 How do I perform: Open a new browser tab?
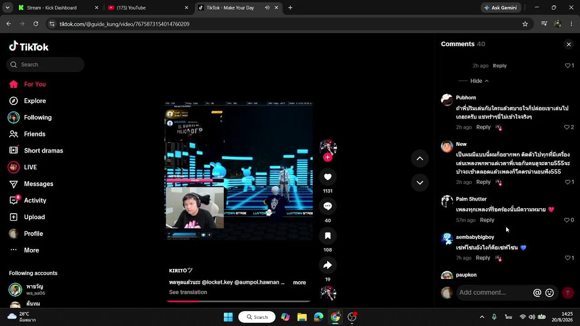click(290, 8)
